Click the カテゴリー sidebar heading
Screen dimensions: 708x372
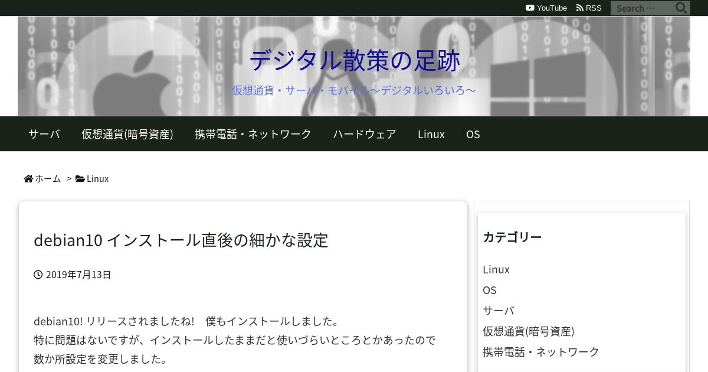click(512, 237)
